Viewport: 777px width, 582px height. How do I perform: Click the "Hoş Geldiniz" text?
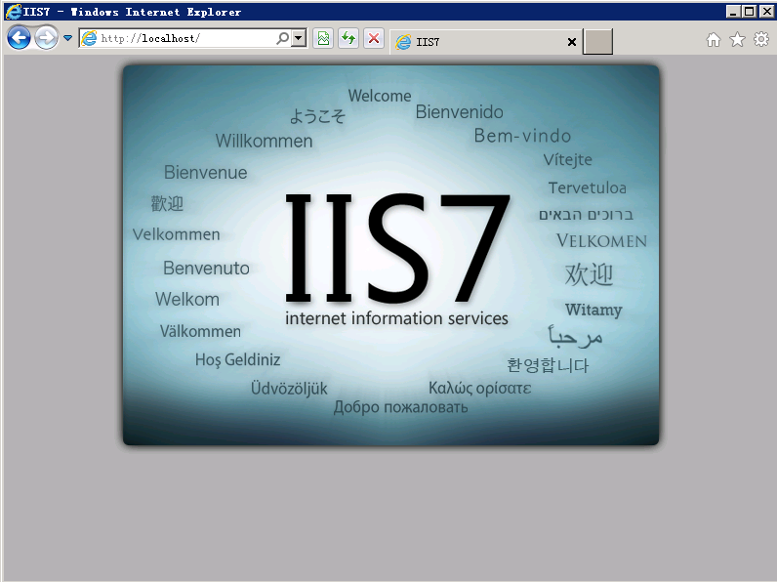[238, 359]
